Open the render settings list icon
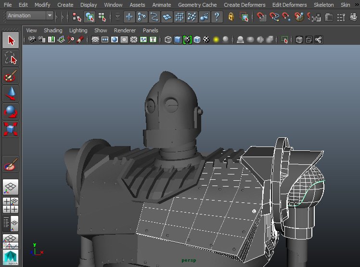The width and height of the screenshot is (360, 267). (x=341, y=17)
